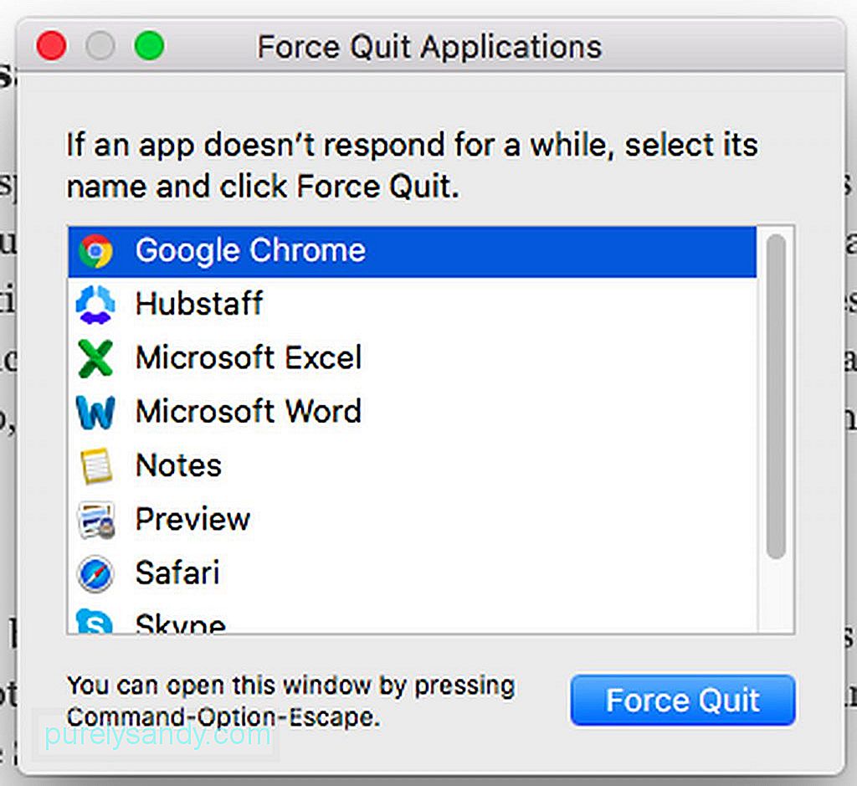Viewport: 857px width, 786px height.
Task: Click the Force Quit button
Action: pyautogui.click(x=683, y=701)
